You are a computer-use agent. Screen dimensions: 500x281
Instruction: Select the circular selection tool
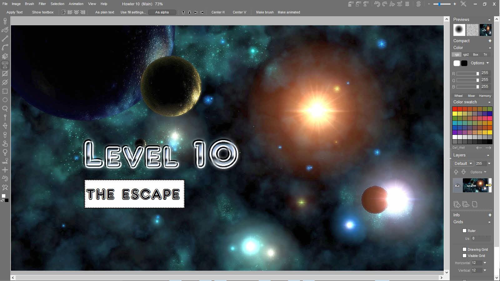[5, 100]
